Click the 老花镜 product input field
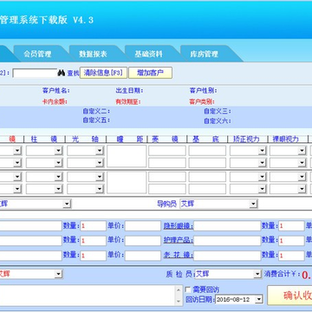 coord(227,256)
